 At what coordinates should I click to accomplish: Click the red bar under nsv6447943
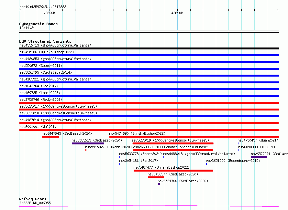[50, 137]
